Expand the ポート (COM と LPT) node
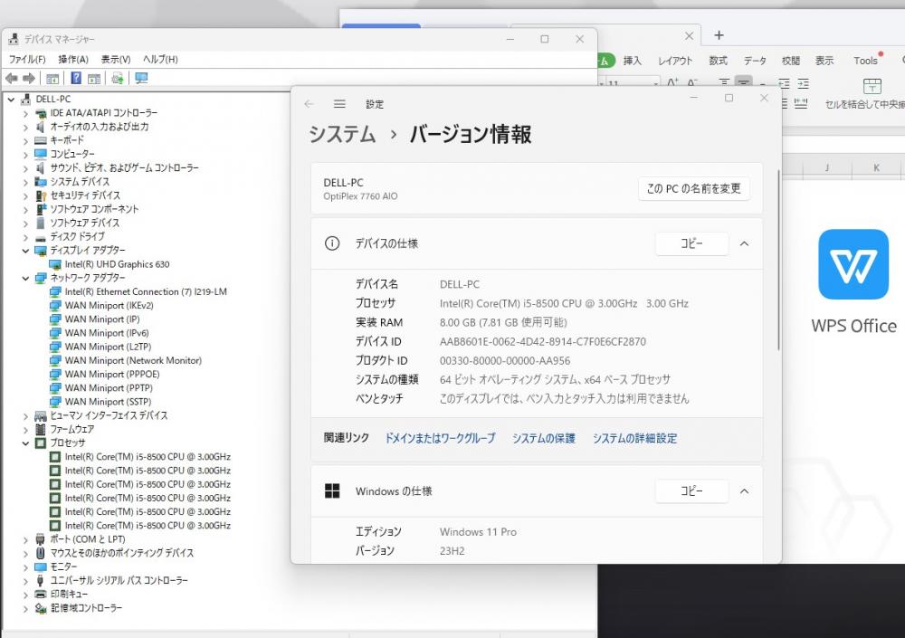This screenshot has width=905, height=638. pos(25,540)
